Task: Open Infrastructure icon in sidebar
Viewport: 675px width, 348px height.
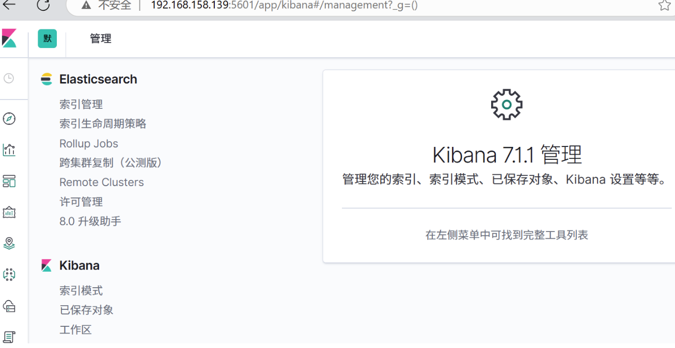Action: (9, 306)
